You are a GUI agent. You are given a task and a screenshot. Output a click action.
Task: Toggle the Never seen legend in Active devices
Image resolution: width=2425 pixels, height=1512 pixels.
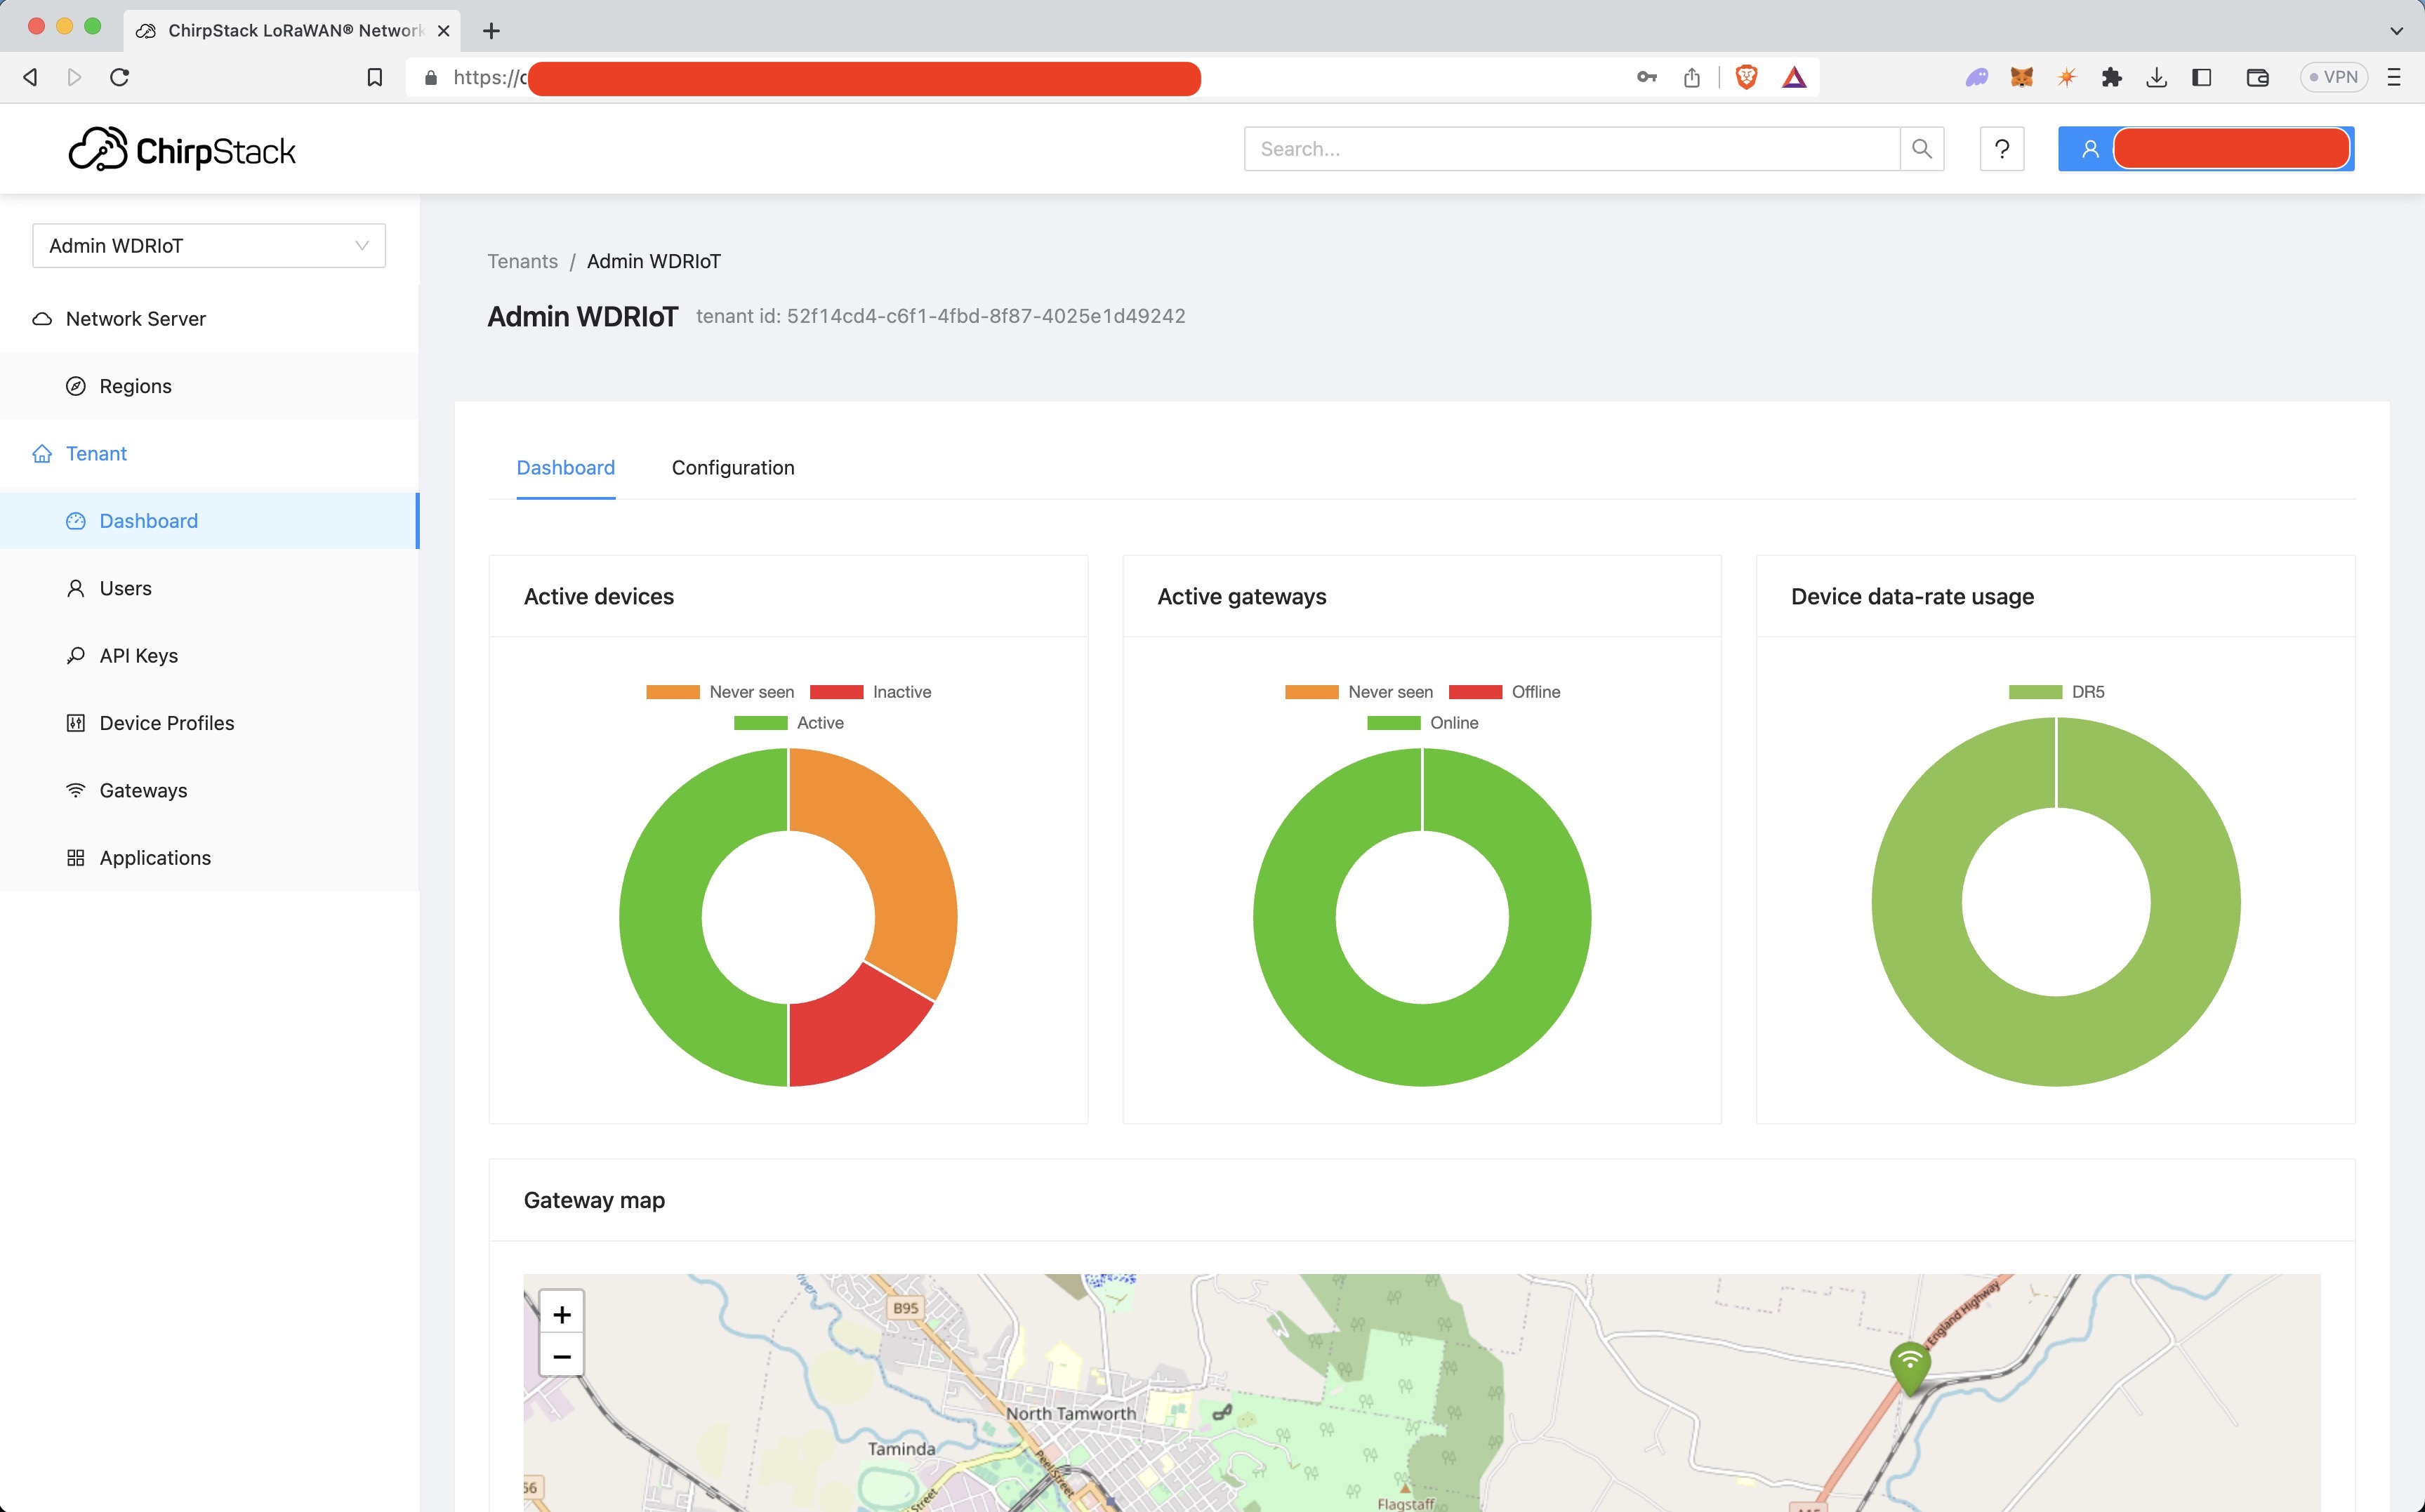tap(720, 692)
